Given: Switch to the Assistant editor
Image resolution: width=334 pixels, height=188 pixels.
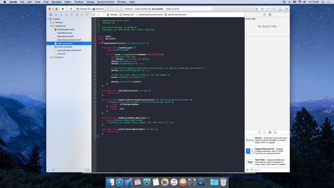Looking at the screenshot, I should click(x=262, y=9).
